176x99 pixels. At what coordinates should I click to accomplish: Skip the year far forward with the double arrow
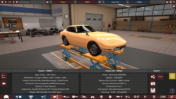pos(17,2)
